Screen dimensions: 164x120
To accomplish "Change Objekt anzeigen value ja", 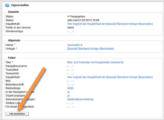I will point(68,96).
